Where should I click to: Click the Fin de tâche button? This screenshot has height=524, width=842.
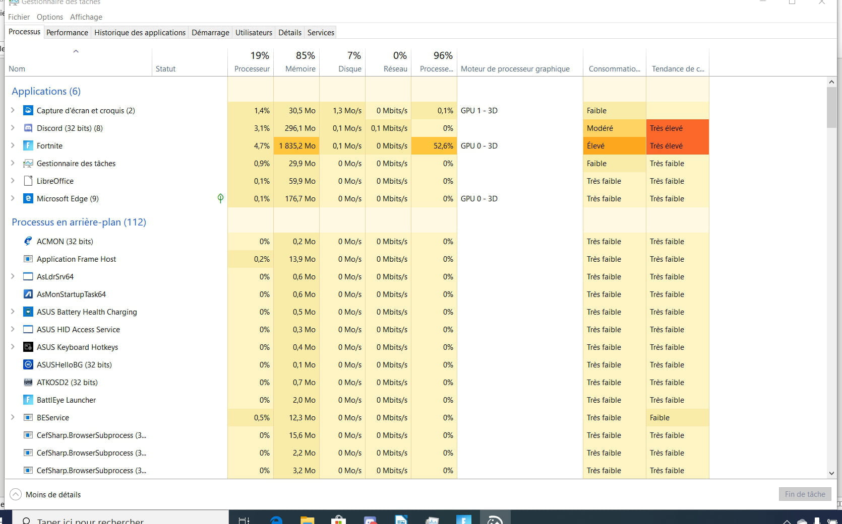tap(805, 494)
